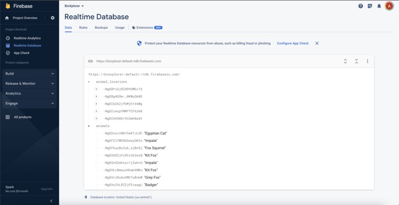Viewport: 399px width, 205px height.
Task: Click the database URL in header bar
Action: tap(129, 61)
